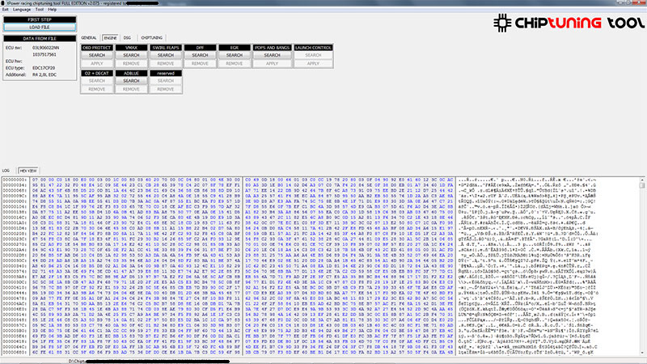Click APPLY under POPS AND BANGS
Viewport: 647px width, 364px height.
(272, 64)
